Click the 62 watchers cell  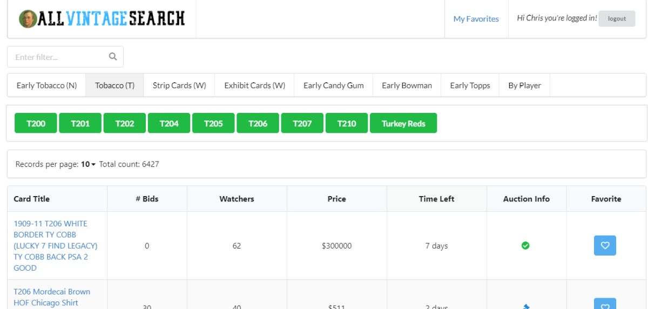pos(237,246)
